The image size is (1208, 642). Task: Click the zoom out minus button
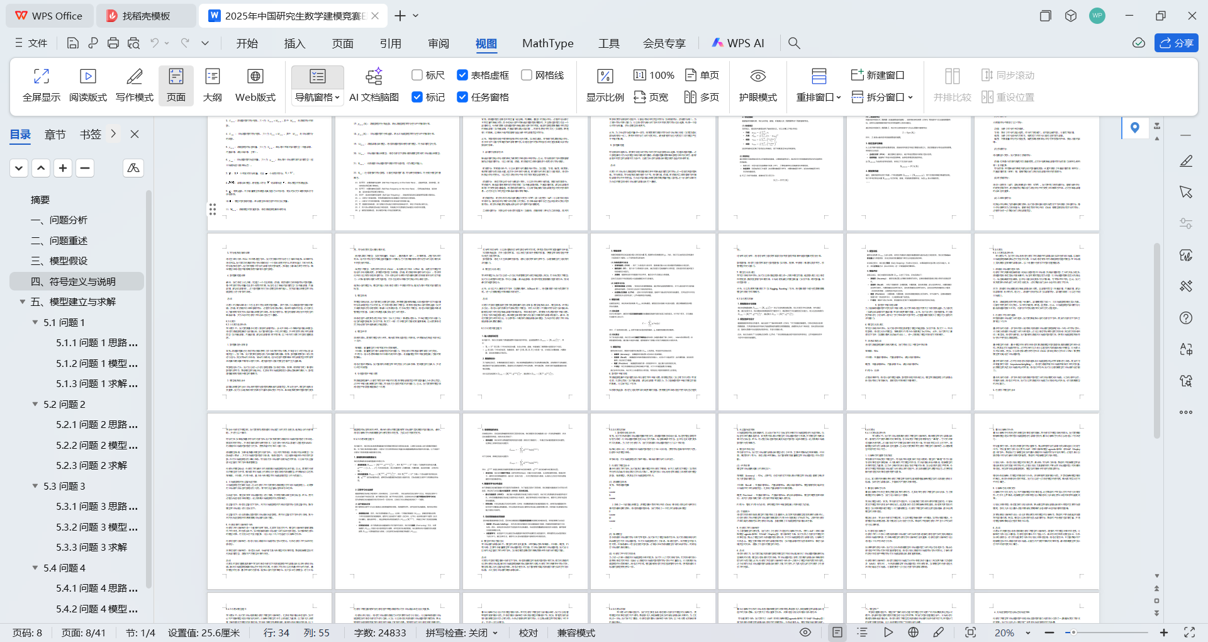pos(1049,633)
